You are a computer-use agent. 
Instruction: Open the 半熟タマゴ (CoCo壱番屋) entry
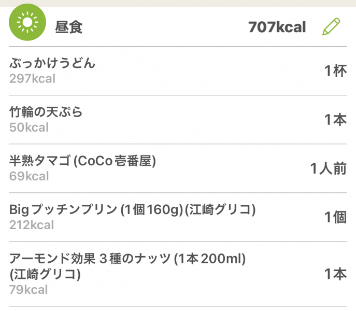pyautogui.click(x=82, y=161)
